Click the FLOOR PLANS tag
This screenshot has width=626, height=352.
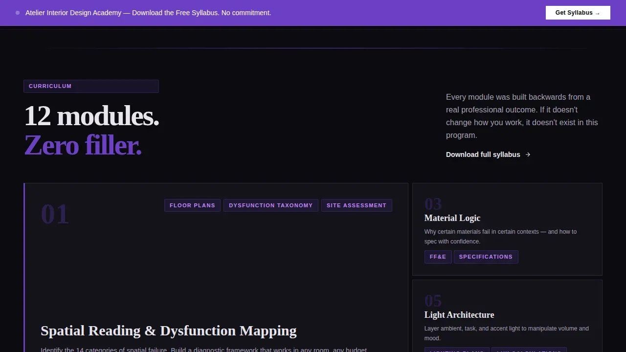(x=192, y=205)
